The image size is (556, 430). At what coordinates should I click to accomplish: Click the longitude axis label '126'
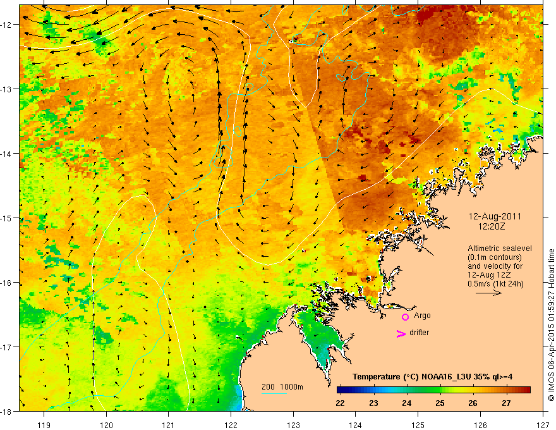pos(480,425)
